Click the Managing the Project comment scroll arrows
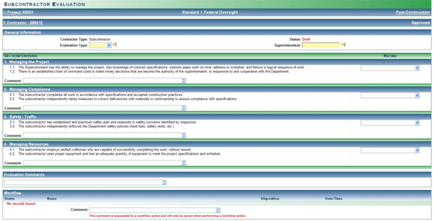 click(183, 81)
